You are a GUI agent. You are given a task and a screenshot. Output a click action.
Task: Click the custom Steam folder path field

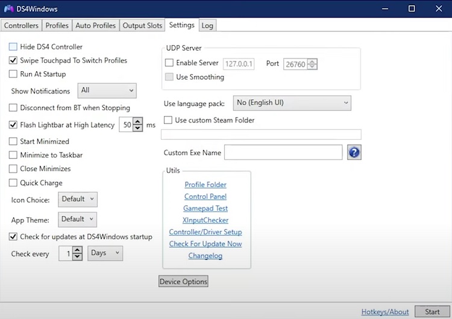(x=261, y=134)
